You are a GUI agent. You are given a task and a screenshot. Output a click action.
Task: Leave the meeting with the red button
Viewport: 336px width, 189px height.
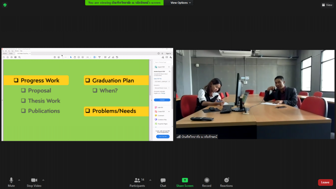pyautogui.click(x=325, y=182)
